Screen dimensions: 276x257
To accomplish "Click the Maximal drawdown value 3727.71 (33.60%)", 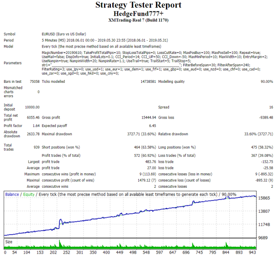I will (141, 134).
